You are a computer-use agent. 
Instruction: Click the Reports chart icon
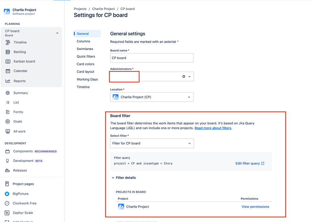[x=8, y=81]
